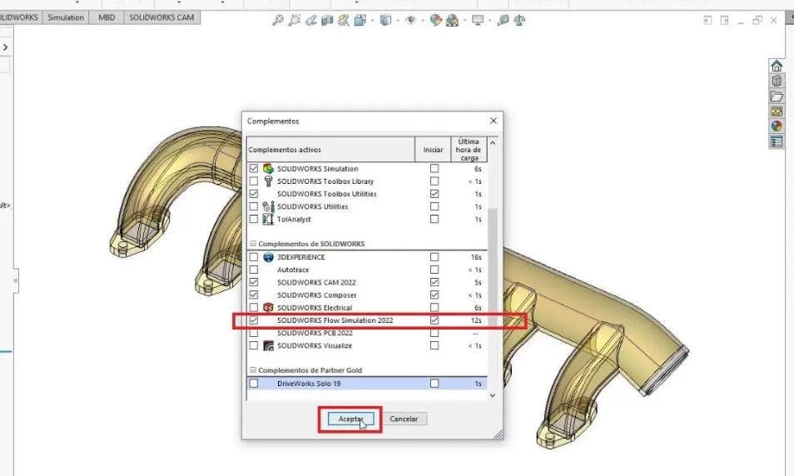794x476 pixels.
Task: Click the add-ins list scrollbar down arrow
Action: coord(493,395)
